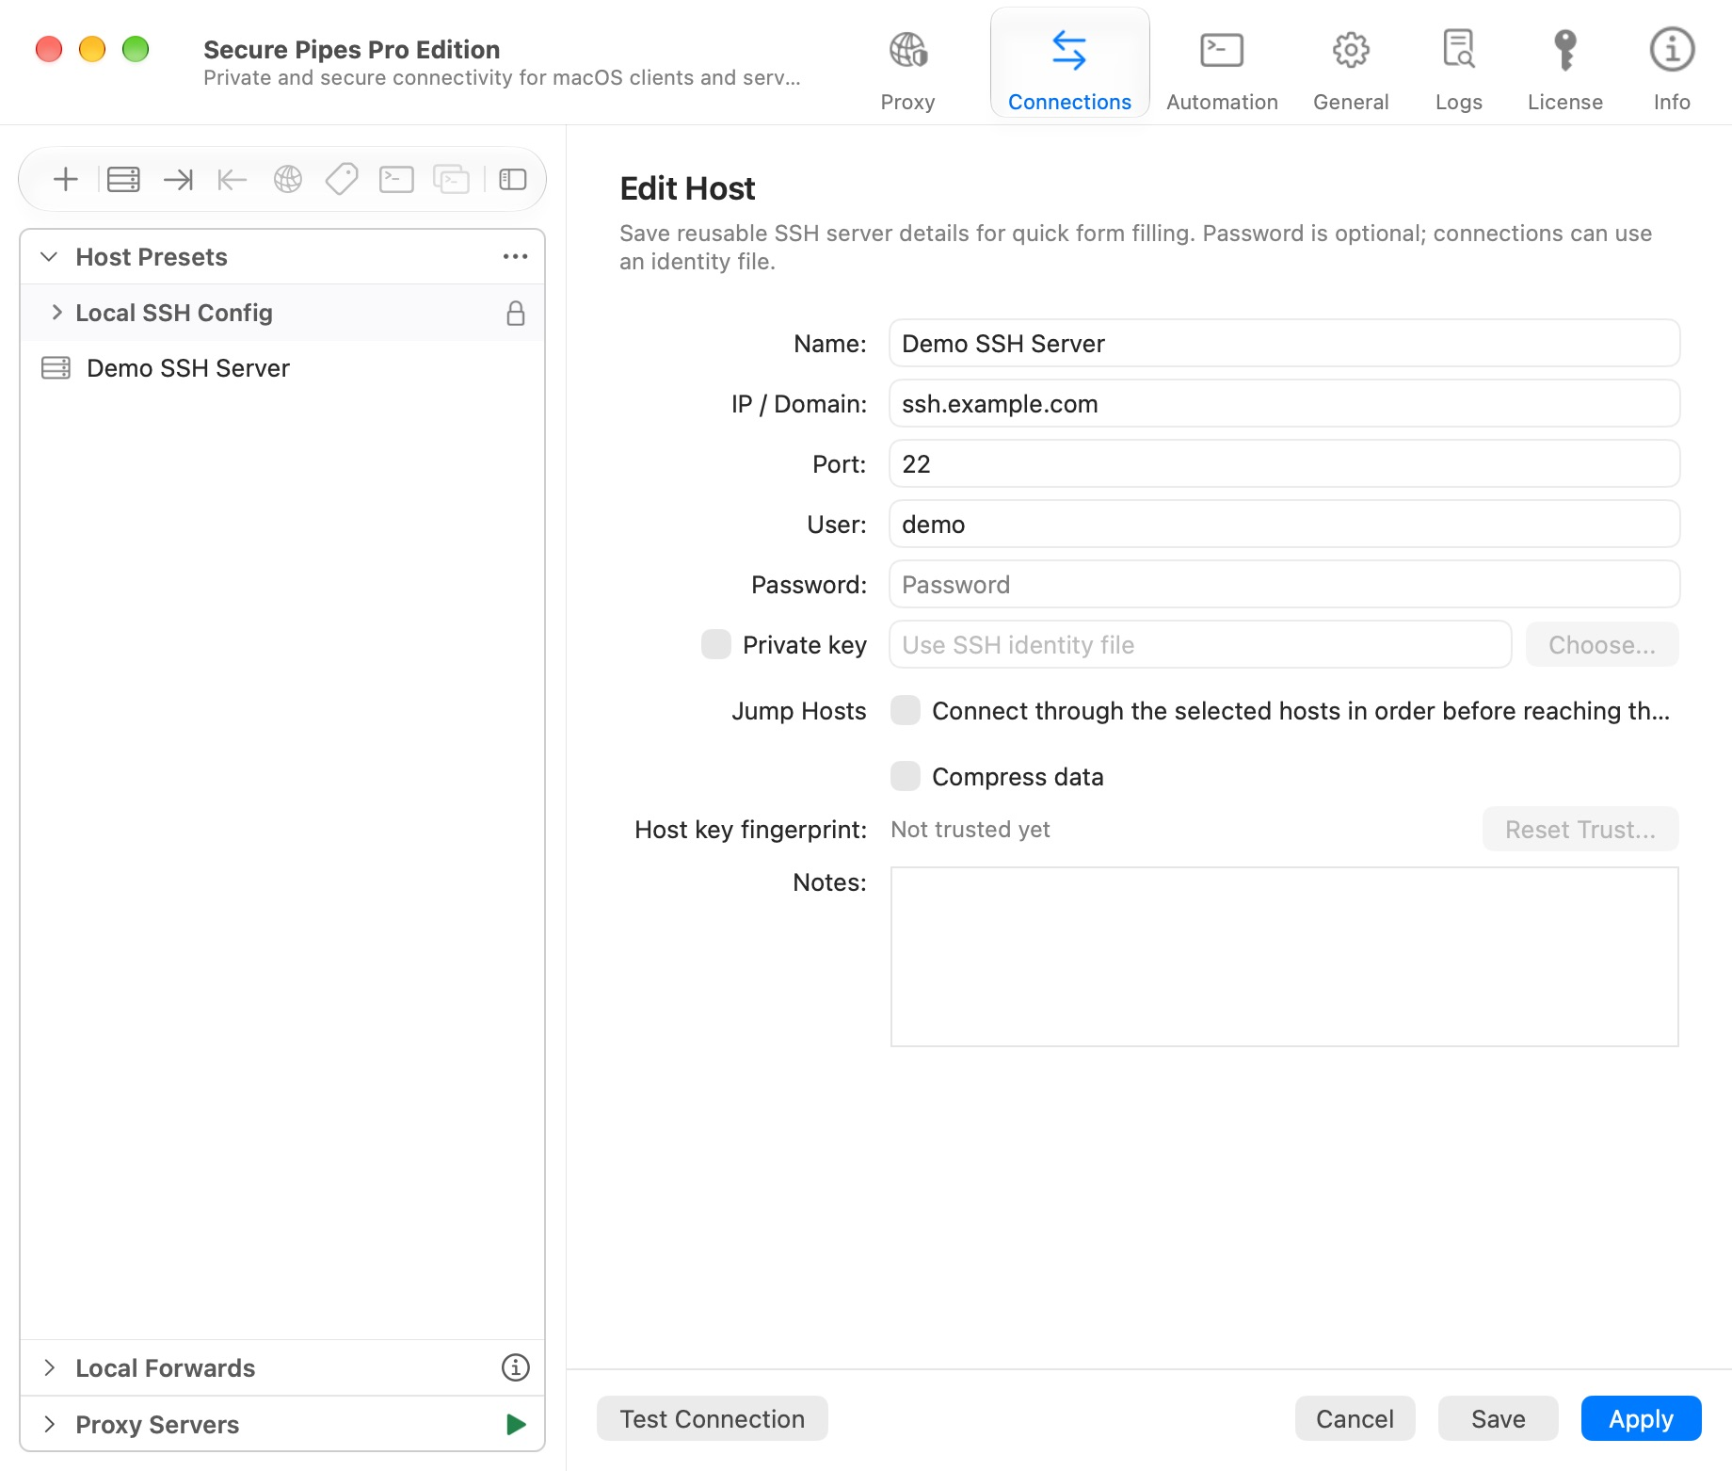Click the plus add icon in sidebar toolbar
Image resolution: width=1732 pixels, height=1471 pixels.
pos(66,179)
